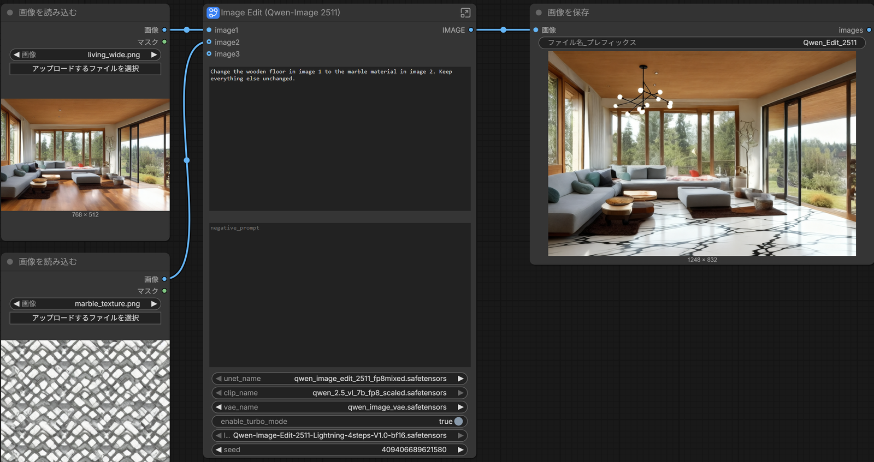This screenshot has width=874, height=462.
Task: Open the Lightning LoRA file dropdown
Action: pyautogui.click(x=339, y=435)
